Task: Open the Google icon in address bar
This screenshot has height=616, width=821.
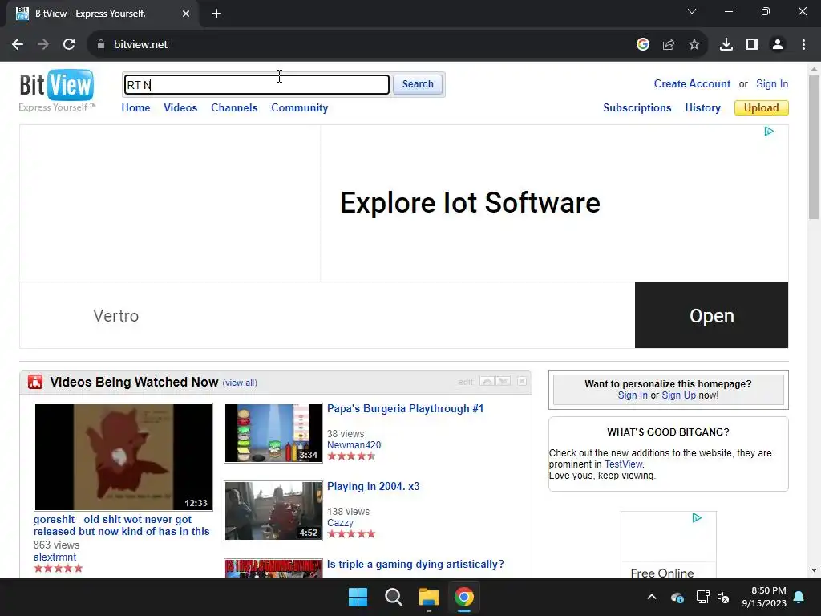Action: (x=643, y=45)
